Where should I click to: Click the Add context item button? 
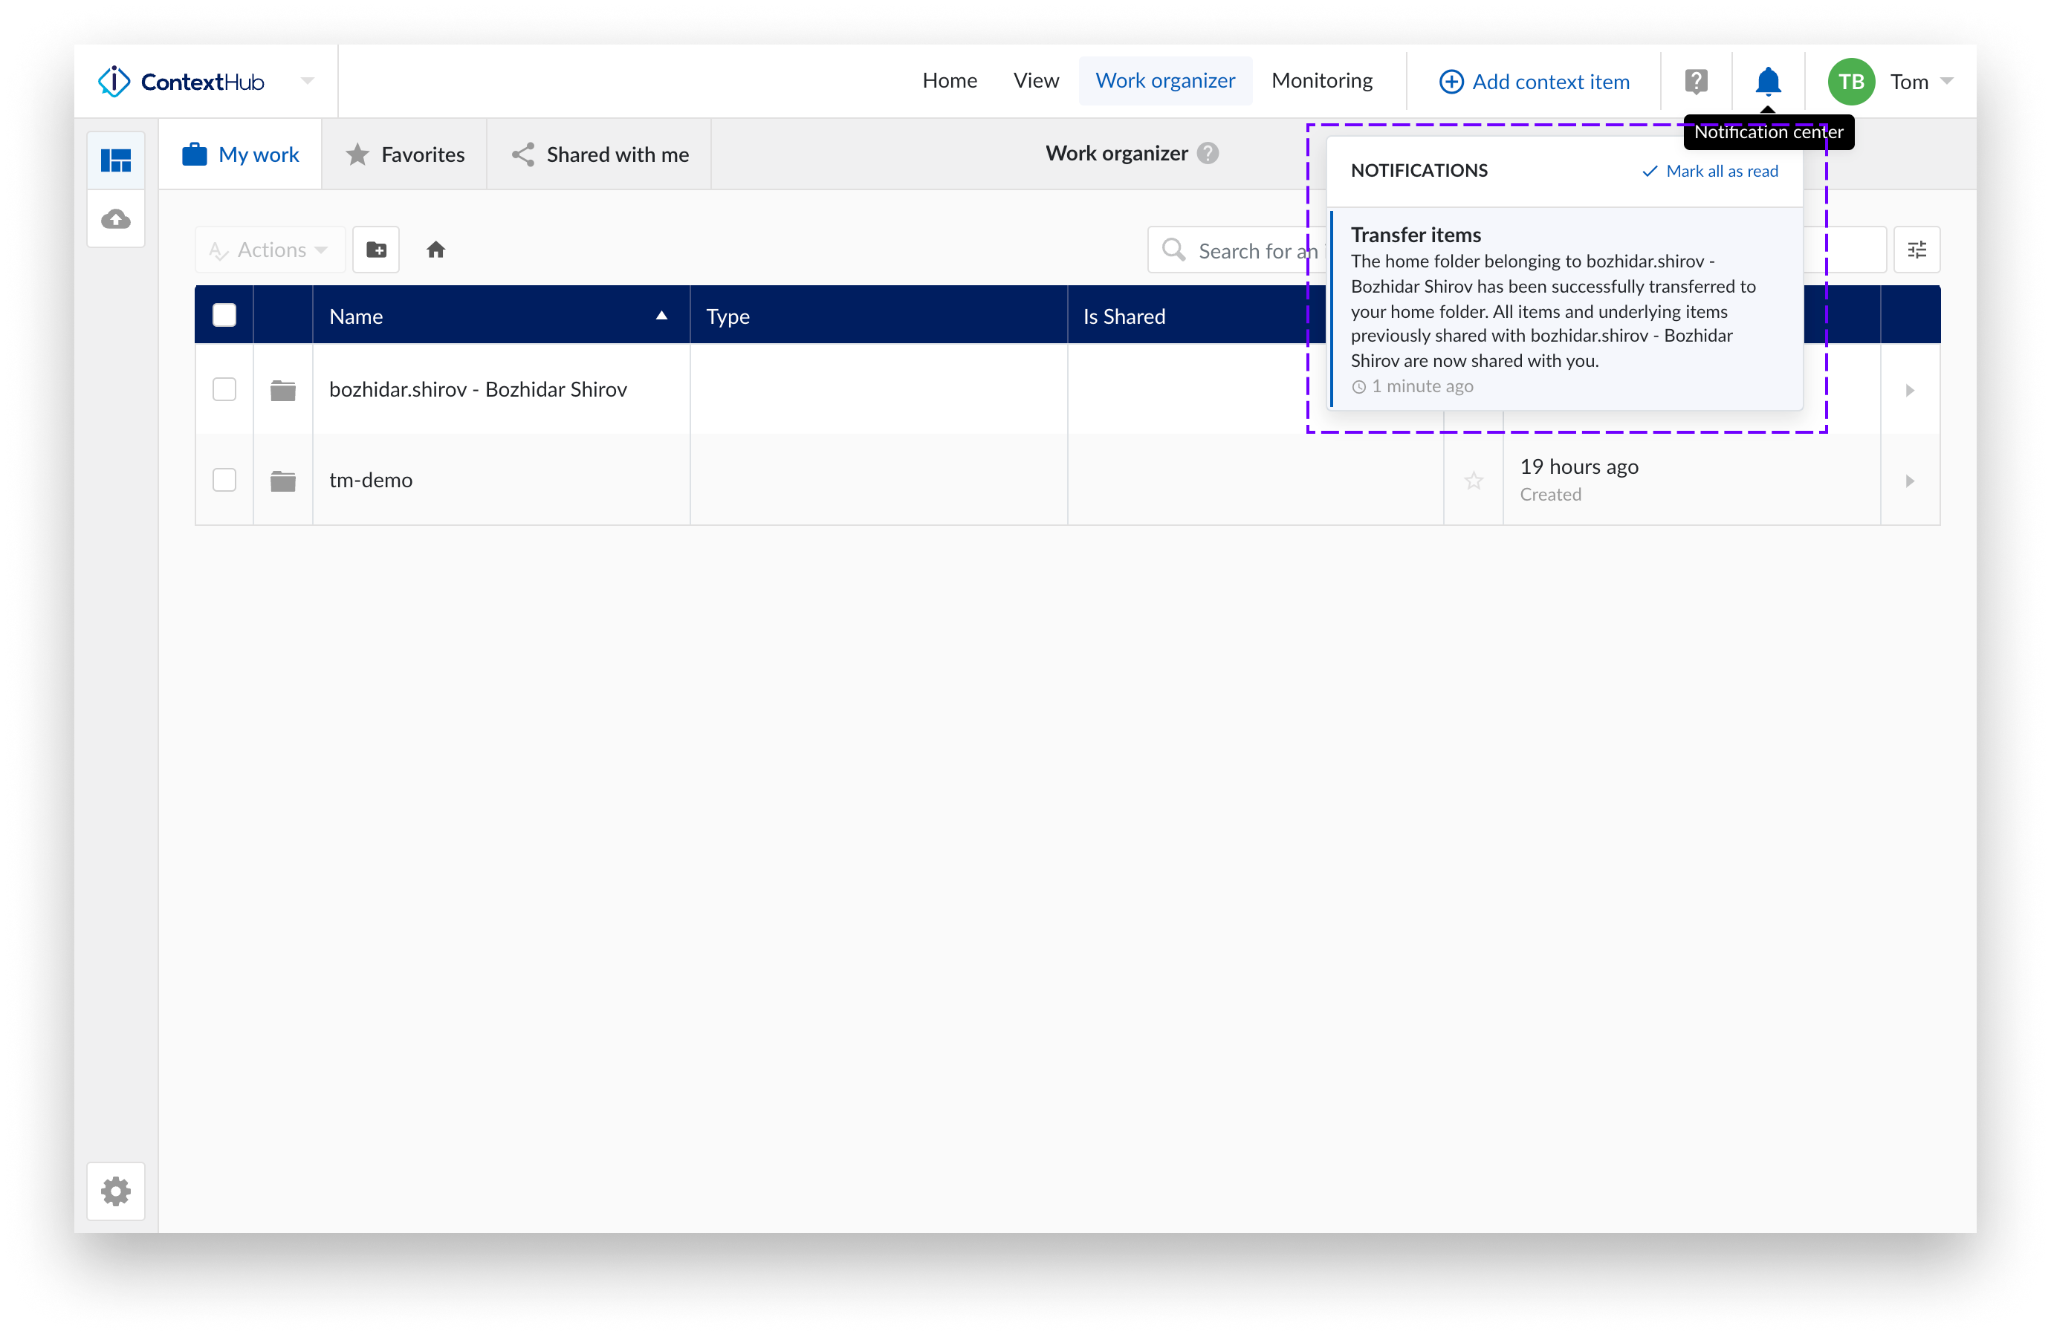(x=1534, y=81)
